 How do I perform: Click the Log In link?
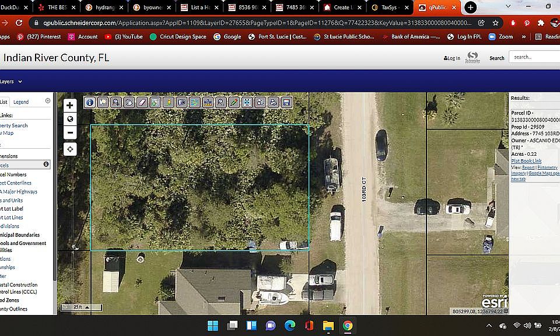click(x=452, y=58)
